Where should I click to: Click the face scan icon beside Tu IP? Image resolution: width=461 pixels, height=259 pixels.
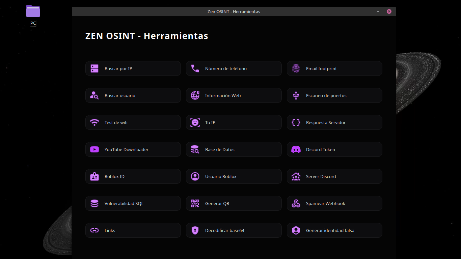pos(195,122)
